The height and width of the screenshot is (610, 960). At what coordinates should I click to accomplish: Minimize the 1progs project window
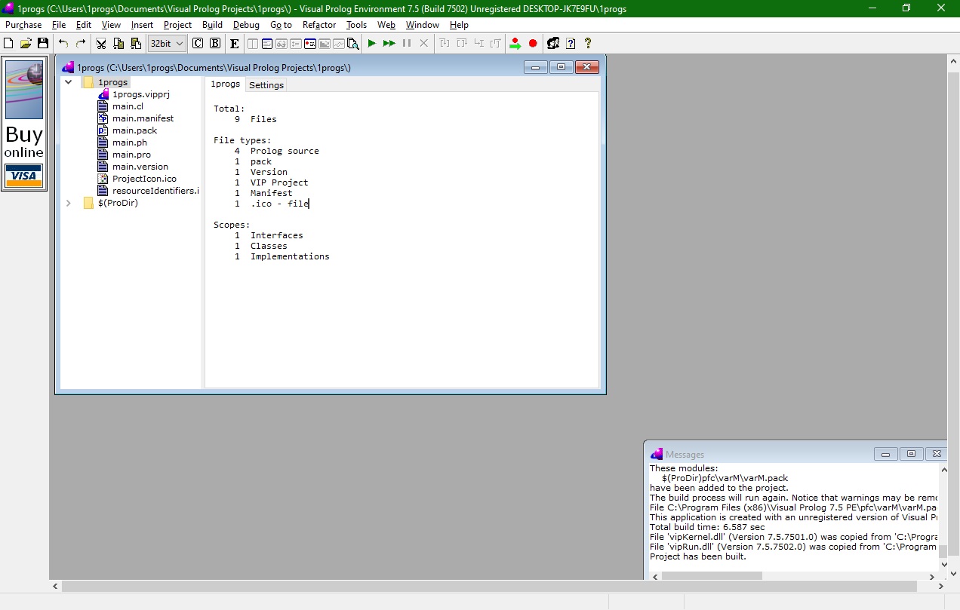536,67
